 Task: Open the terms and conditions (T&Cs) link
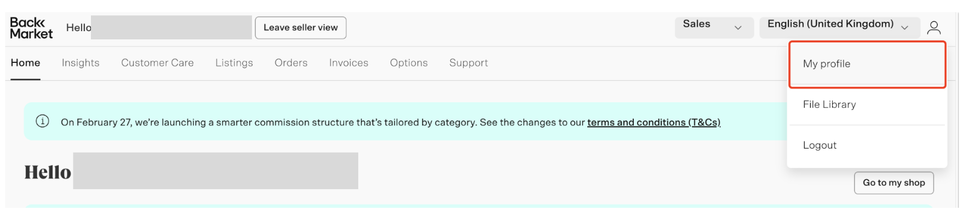click(654, 122)
